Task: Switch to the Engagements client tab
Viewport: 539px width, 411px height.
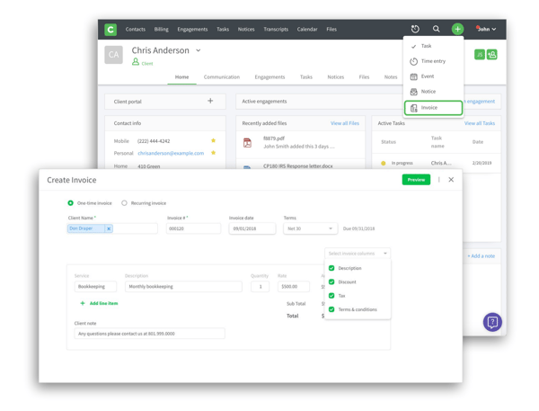Action: point(269,76)
